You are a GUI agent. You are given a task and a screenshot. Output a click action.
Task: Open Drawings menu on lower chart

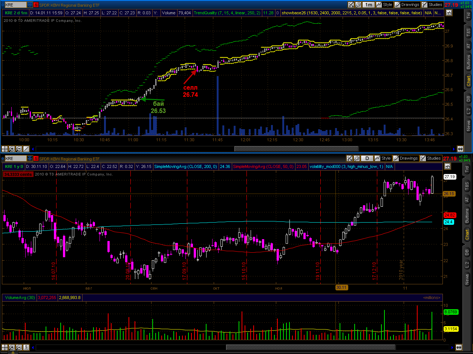click(406, 159)
